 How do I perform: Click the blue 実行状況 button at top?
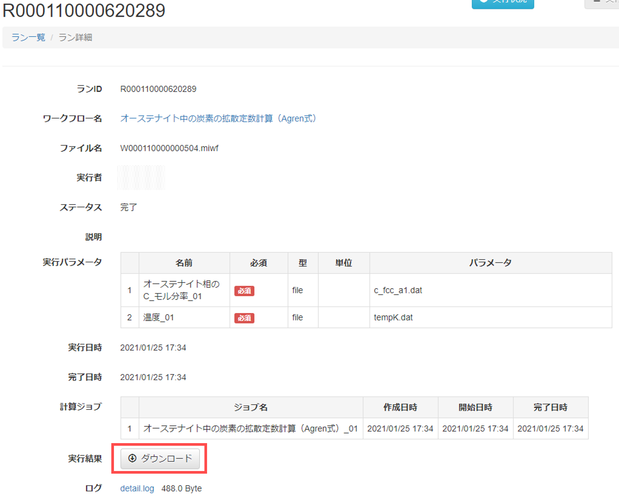point(502,3)
